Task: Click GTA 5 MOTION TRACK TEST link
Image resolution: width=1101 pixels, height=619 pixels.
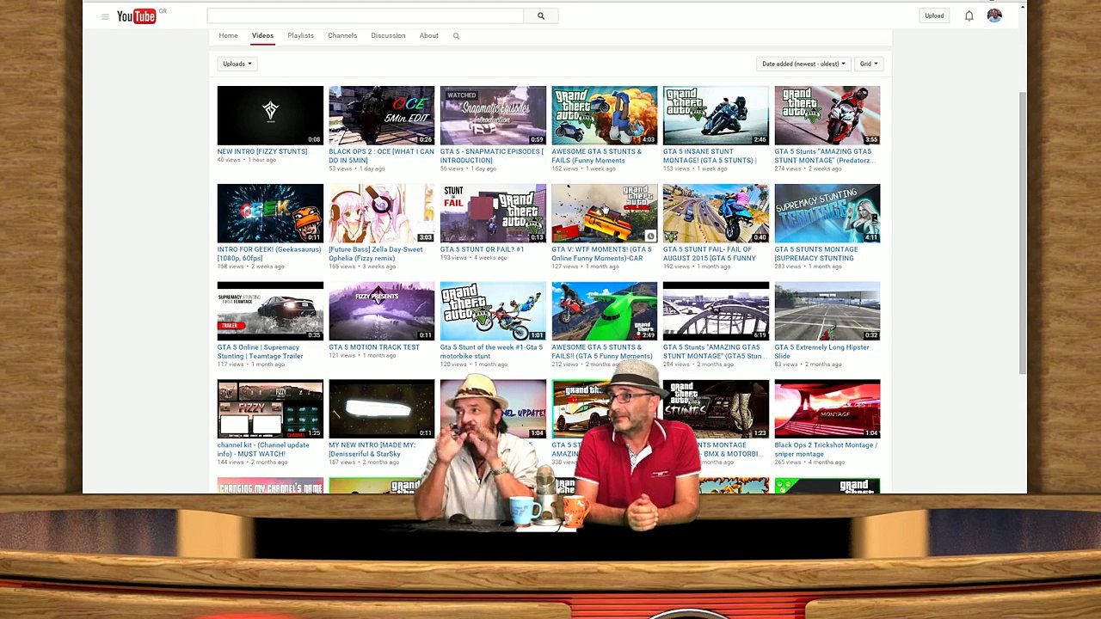Action: click(x=374, y=347)
